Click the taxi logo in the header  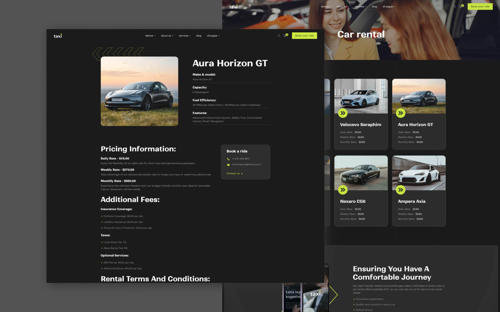[x=58, y=35]
